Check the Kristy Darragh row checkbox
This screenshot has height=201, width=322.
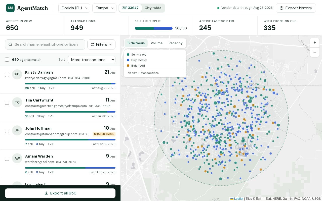tap(7, 75)
